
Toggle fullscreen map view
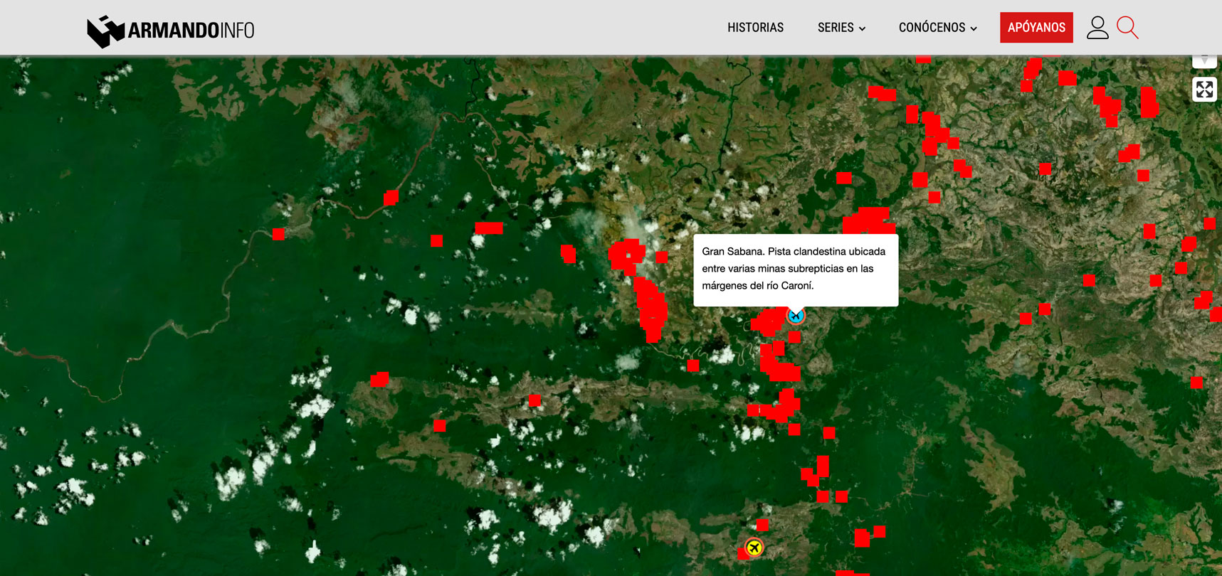(1203, 90)
